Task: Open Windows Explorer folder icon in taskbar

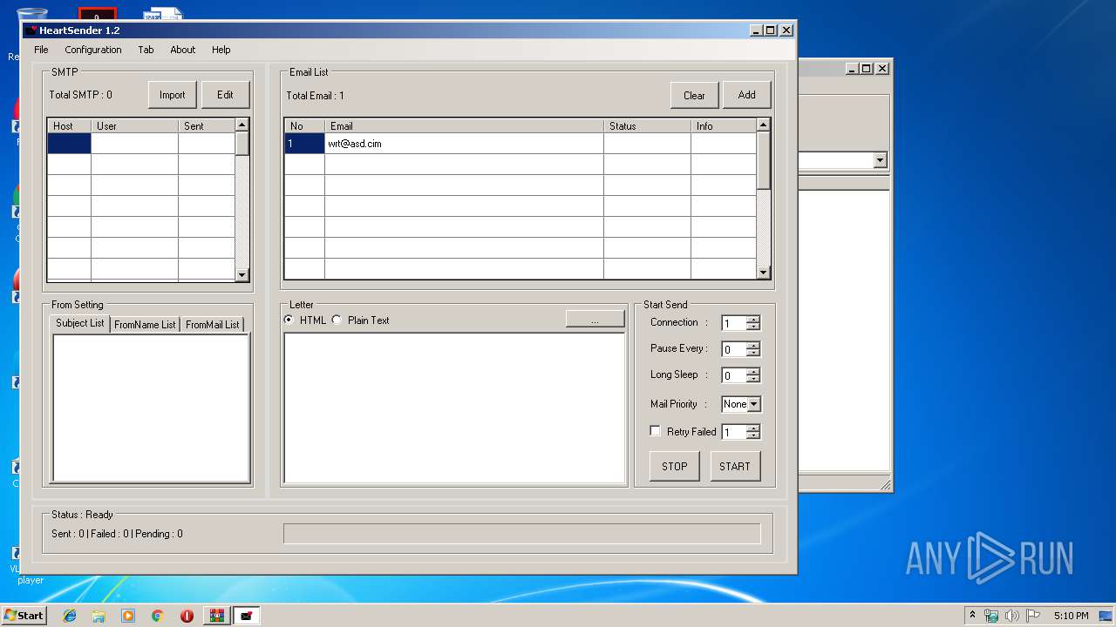Action: (x=99, y=616)
